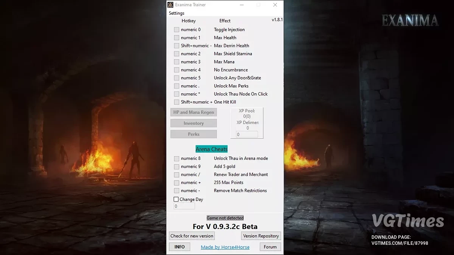Enable the 255 Max Points cheat
Viewport: 454px width, 255px height.
tap(176, 182)
